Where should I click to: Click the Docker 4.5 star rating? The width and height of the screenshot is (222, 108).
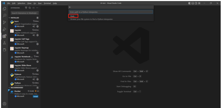pos(37,91)
